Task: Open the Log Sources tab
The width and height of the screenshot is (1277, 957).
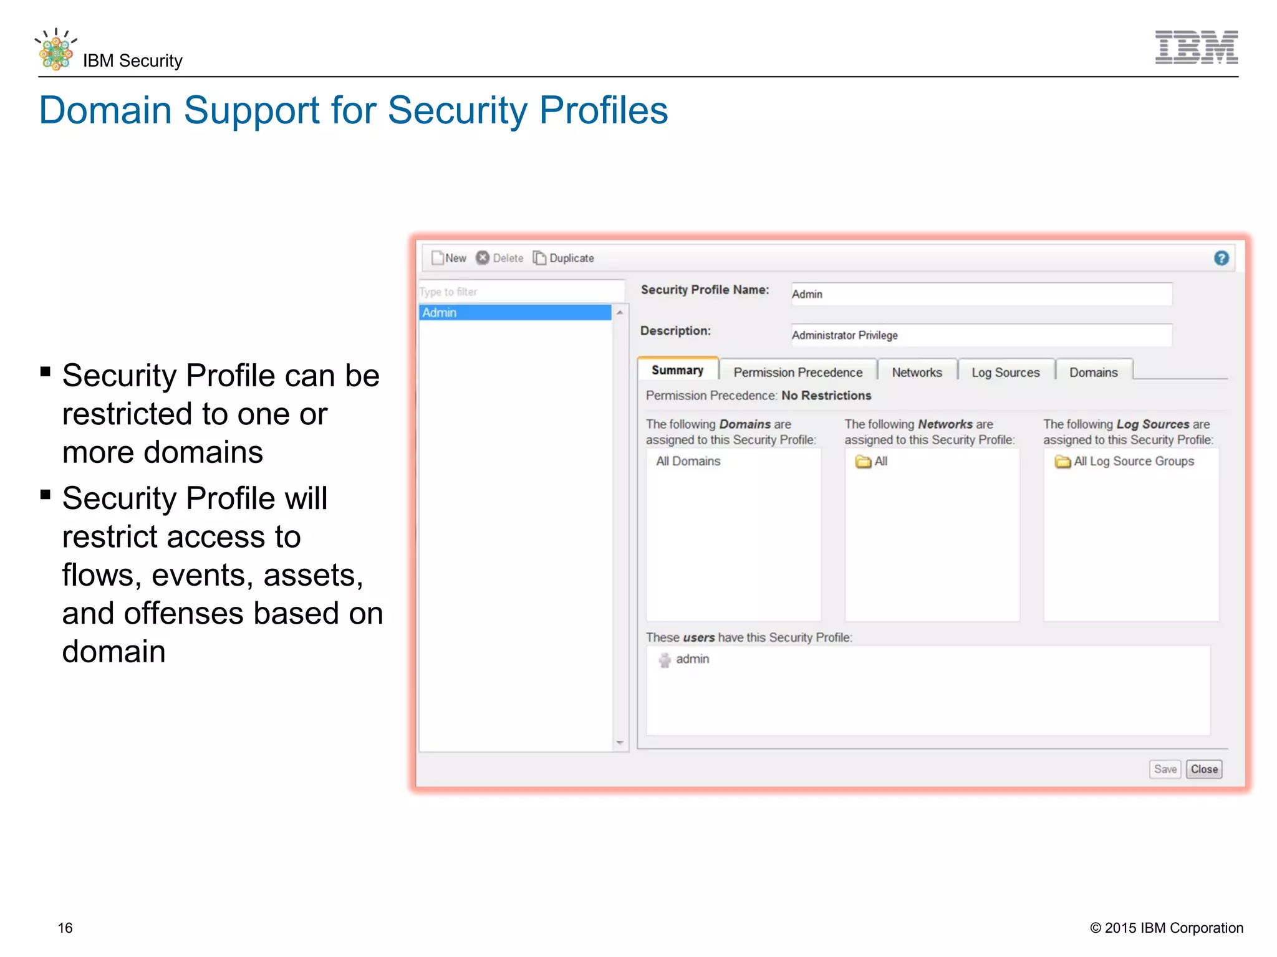Action: [x=1006, y=372]
